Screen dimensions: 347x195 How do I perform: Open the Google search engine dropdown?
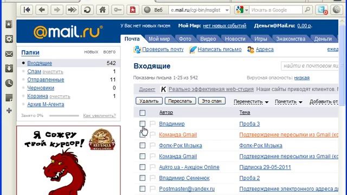coord(247,10)
